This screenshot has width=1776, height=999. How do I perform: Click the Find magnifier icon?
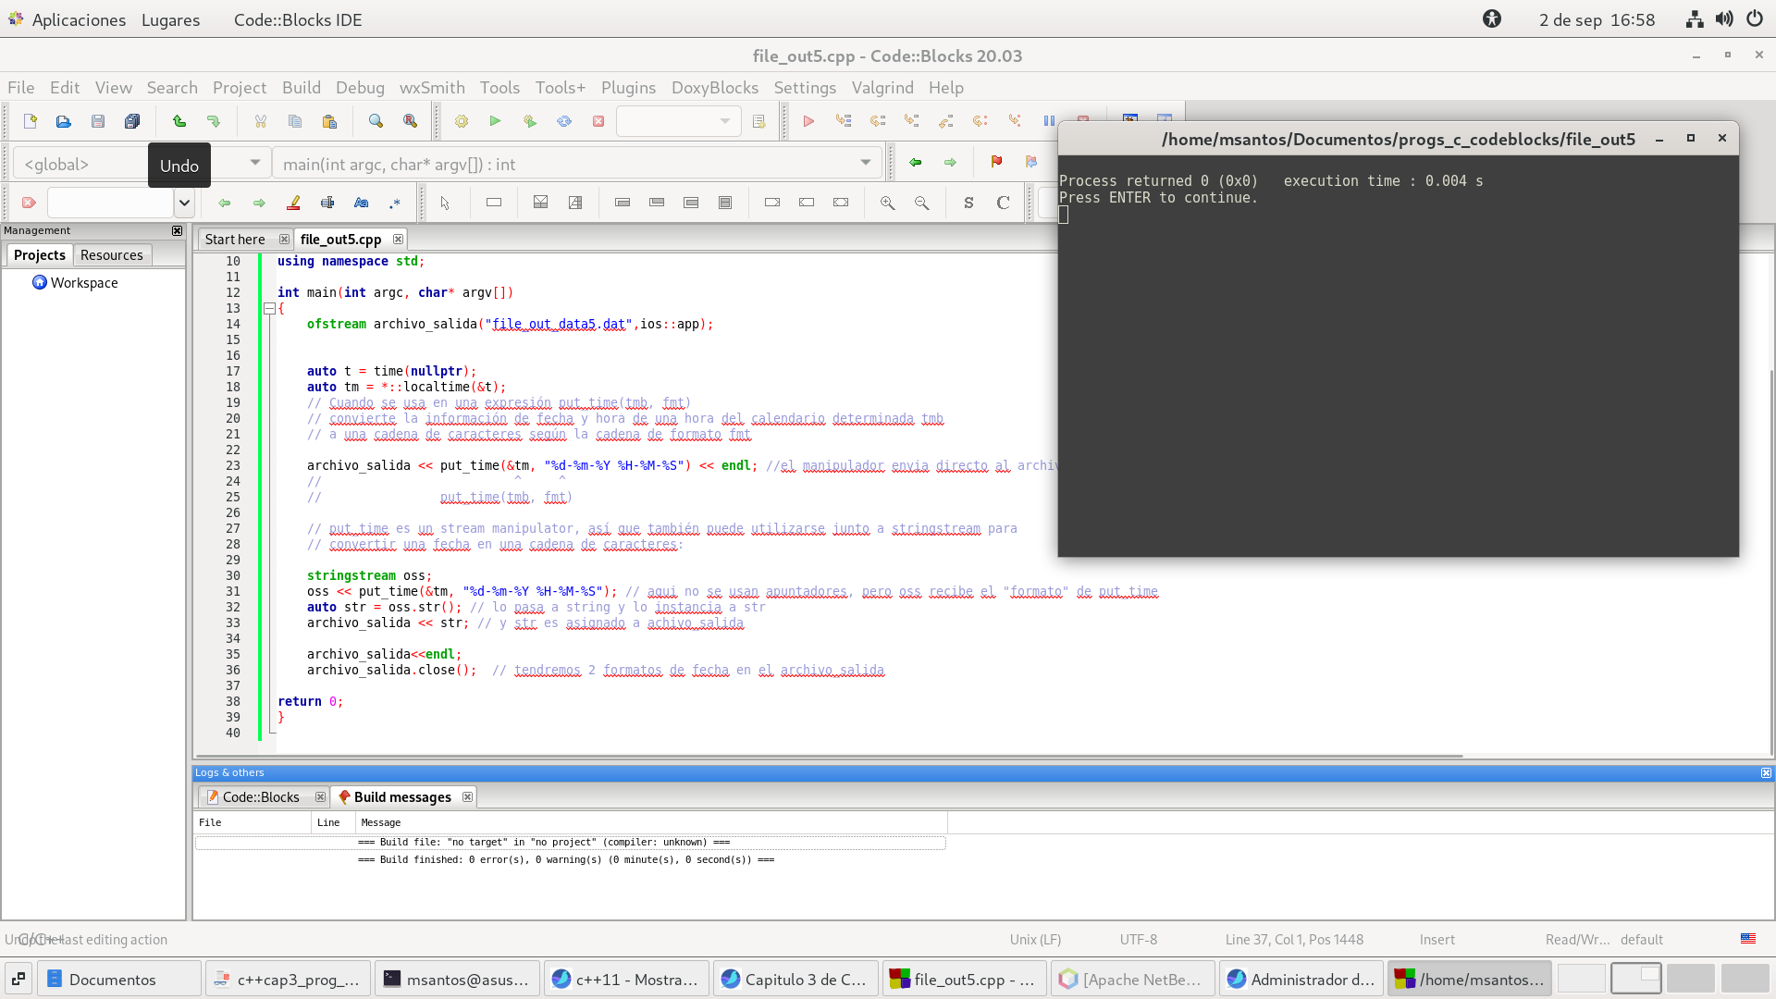[x=376, y=121]
